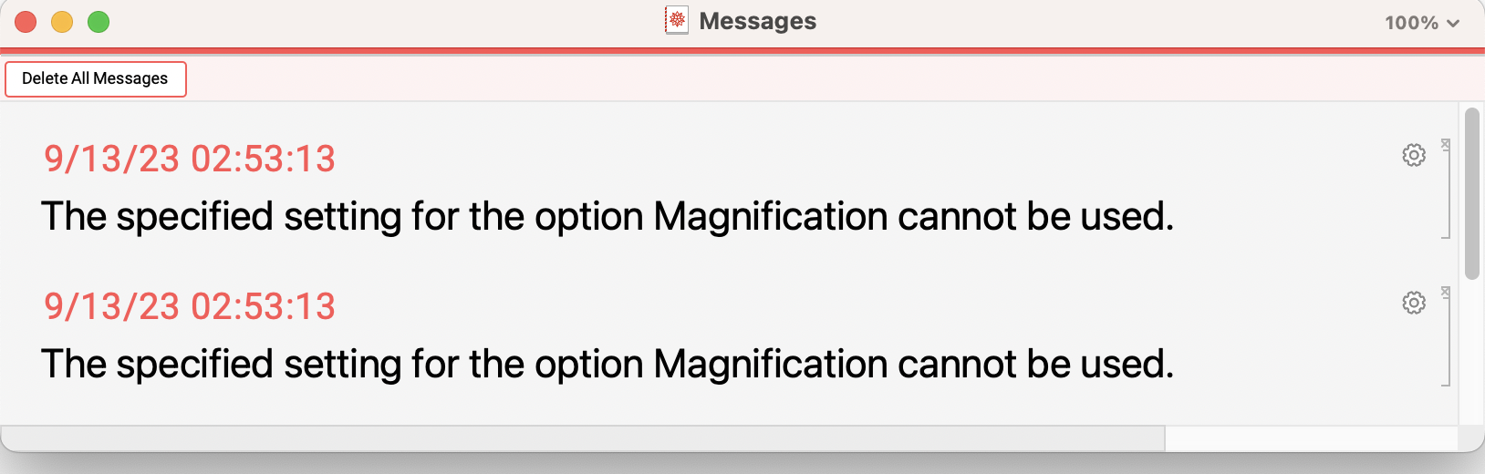Click the second 9/13/23 02:53:13 timestamp
The width and height of the screenshot is (1485, 474).
(190, 307)
